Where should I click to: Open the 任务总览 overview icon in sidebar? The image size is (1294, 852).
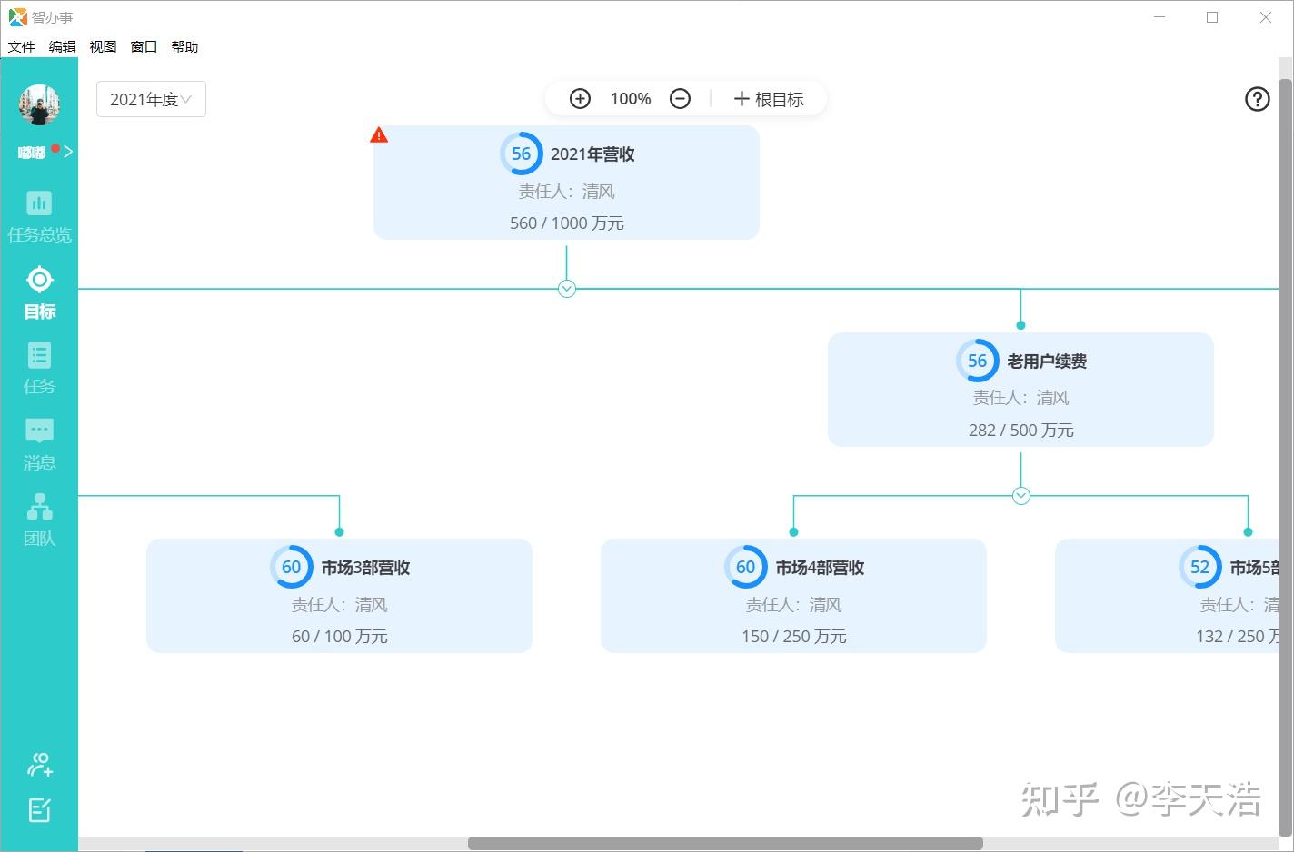(39, 203)
